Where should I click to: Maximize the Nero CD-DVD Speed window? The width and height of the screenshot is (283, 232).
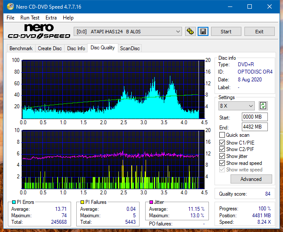(250, 6)
